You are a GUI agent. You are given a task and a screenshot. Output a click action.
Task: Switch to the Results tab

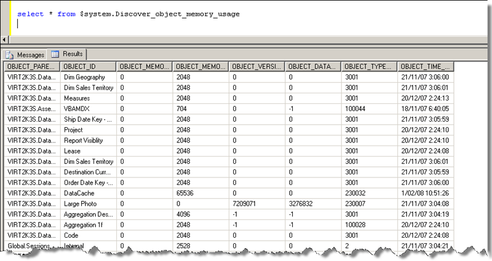pyautogui.click(x=67, y=54)
